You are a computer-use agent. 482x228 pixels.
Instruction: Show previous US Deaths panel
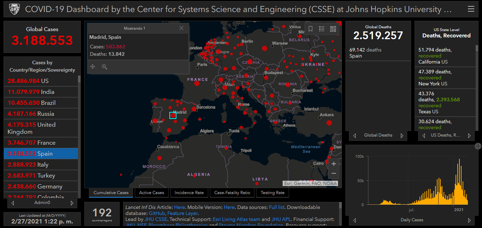(x=424, y=136)
